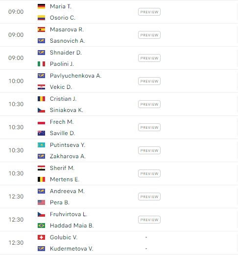Open the preview for Maria T. vs Osorio C.

149,12
